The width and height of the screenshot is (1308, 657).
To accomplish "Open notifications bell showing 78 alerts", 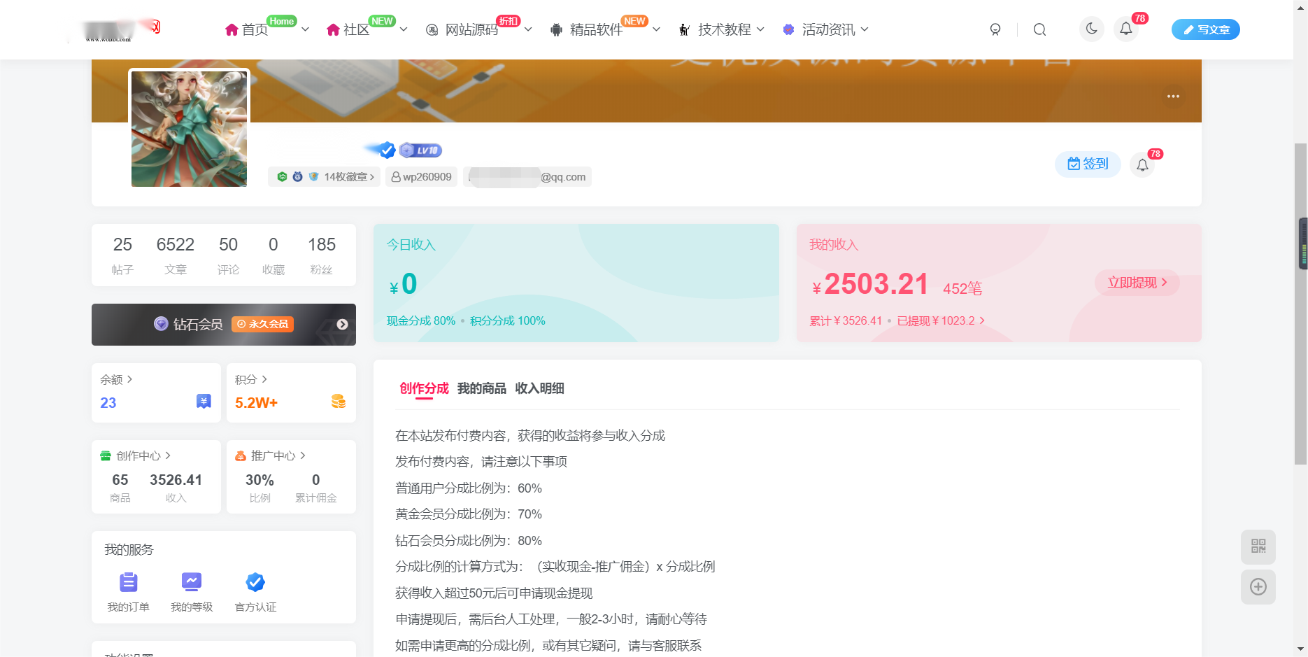I will tap(1126, 29).
